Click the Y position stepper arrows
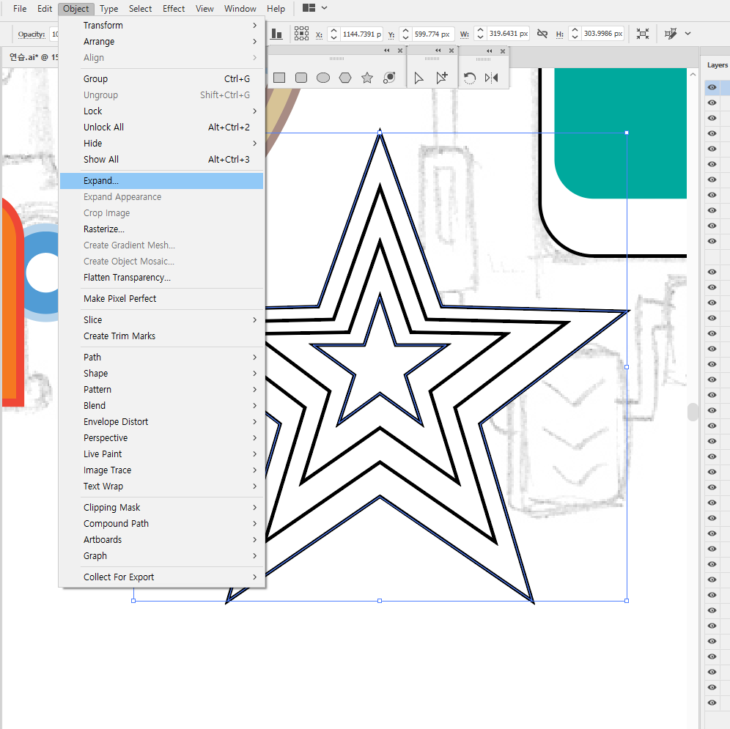The height and width of the screenshot is (729, 730). pyautogui.click(x=405, y=34)
